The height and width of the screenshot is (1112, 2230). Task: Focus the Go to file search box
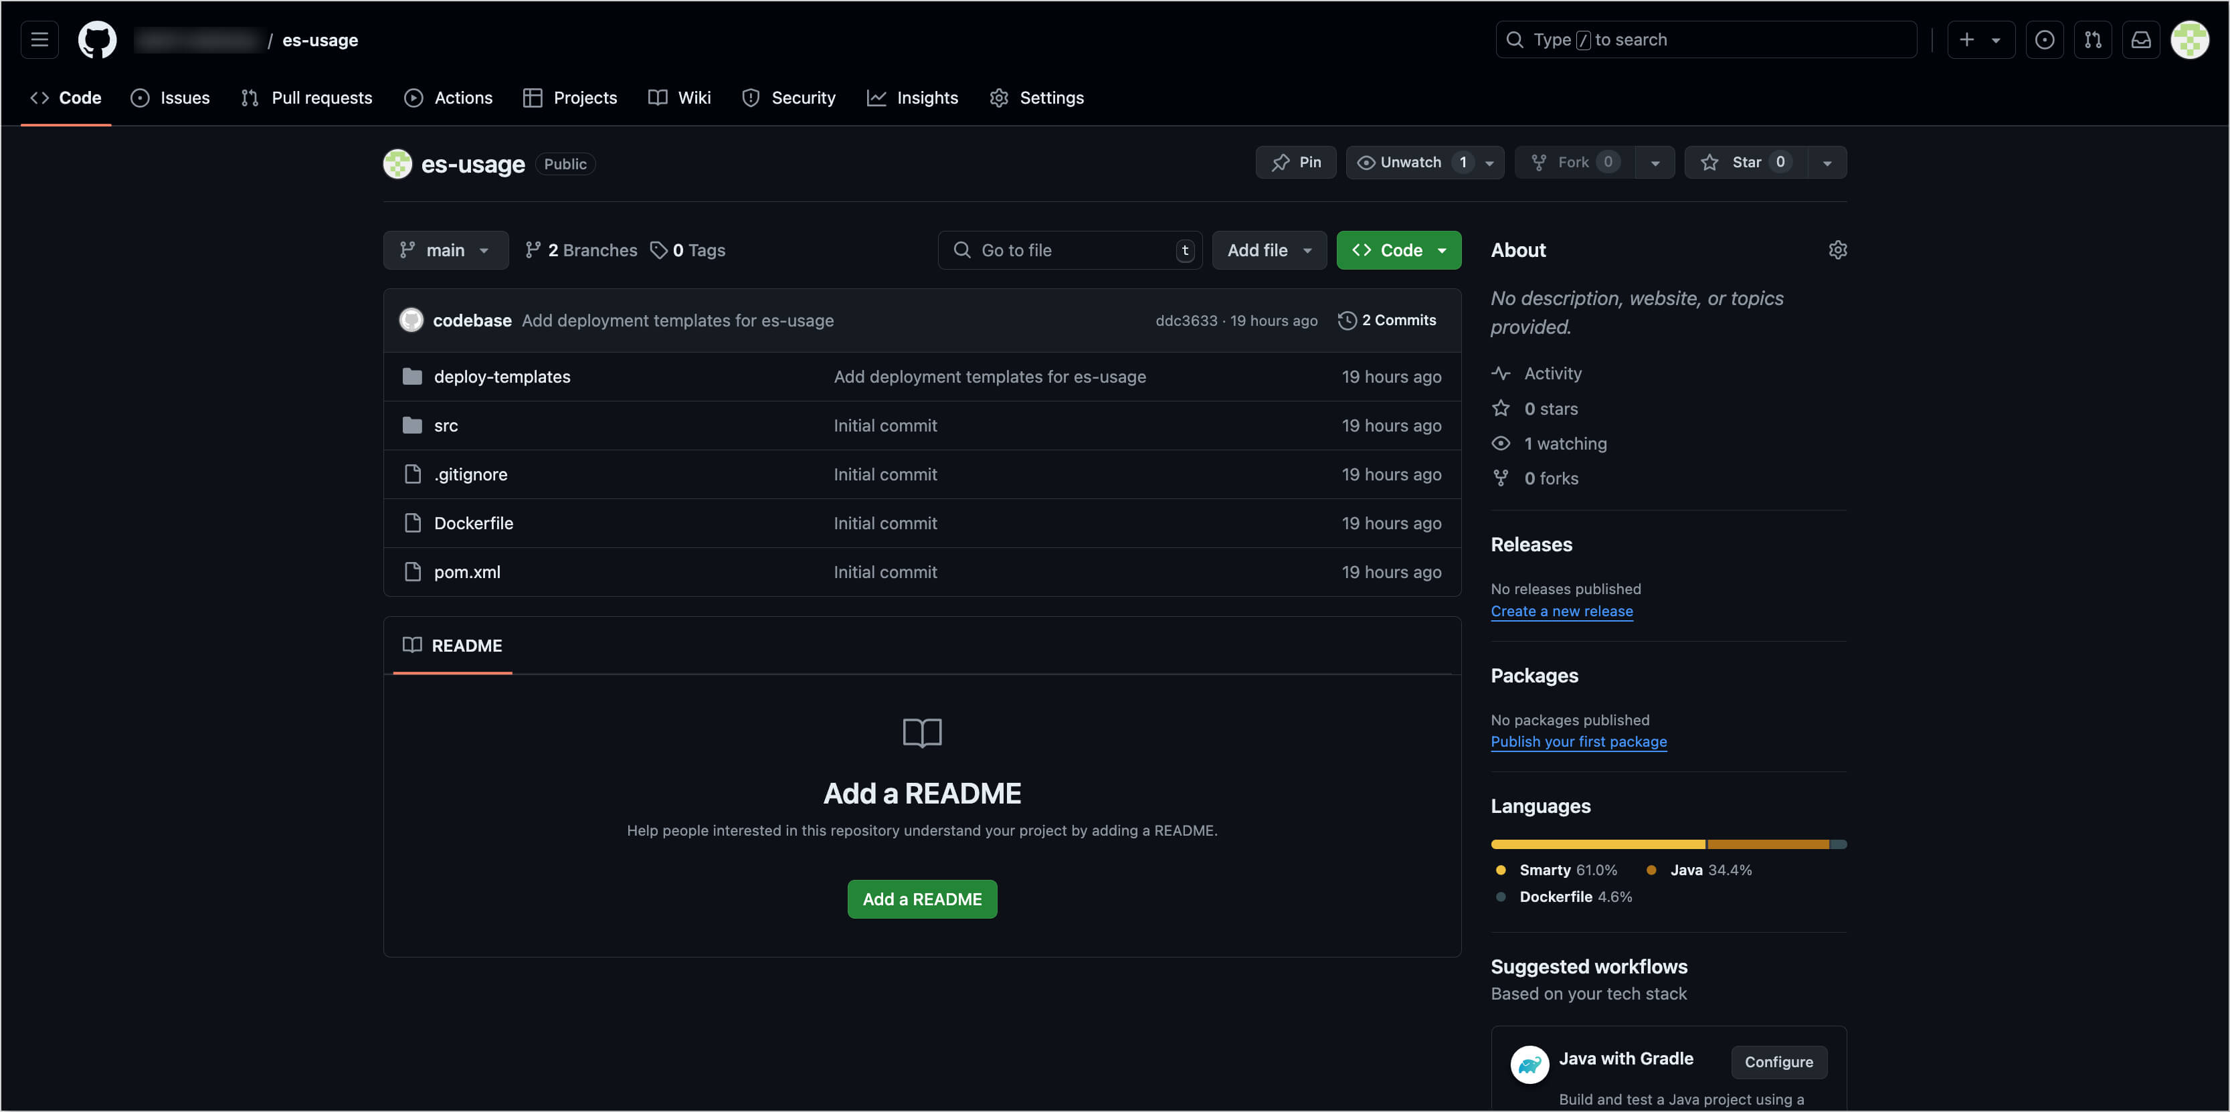point(1069,250)
